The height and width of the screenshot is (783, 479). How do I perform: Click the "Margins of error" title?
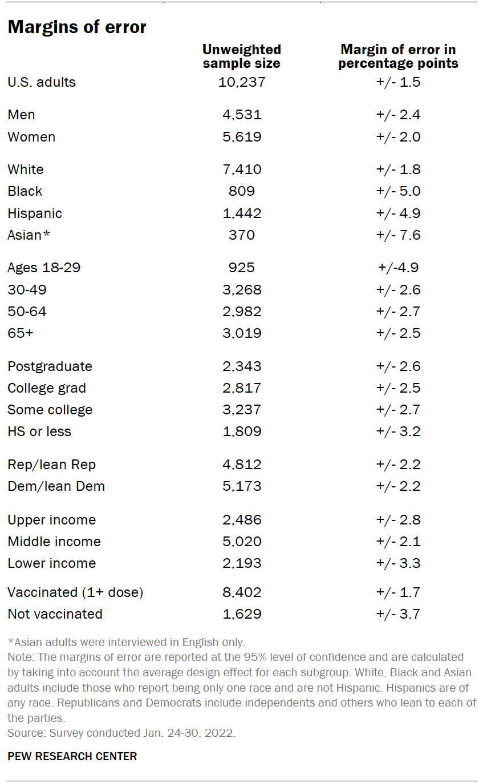tap(77, 27)
